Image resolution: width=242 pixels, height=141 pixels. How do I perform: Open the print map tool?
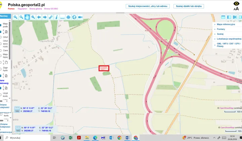pos(68,17)
